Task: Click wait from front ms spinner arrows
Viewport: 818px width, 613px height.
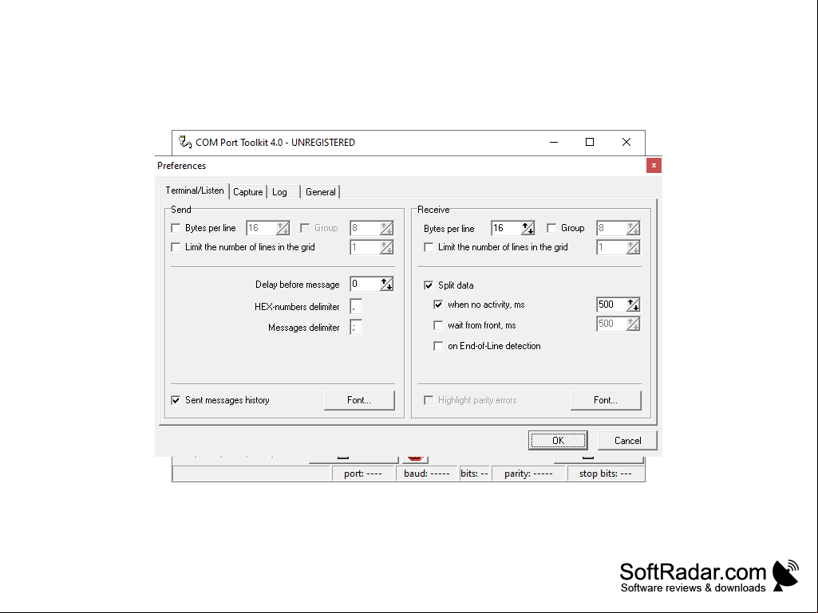Action: coord(634,324)
